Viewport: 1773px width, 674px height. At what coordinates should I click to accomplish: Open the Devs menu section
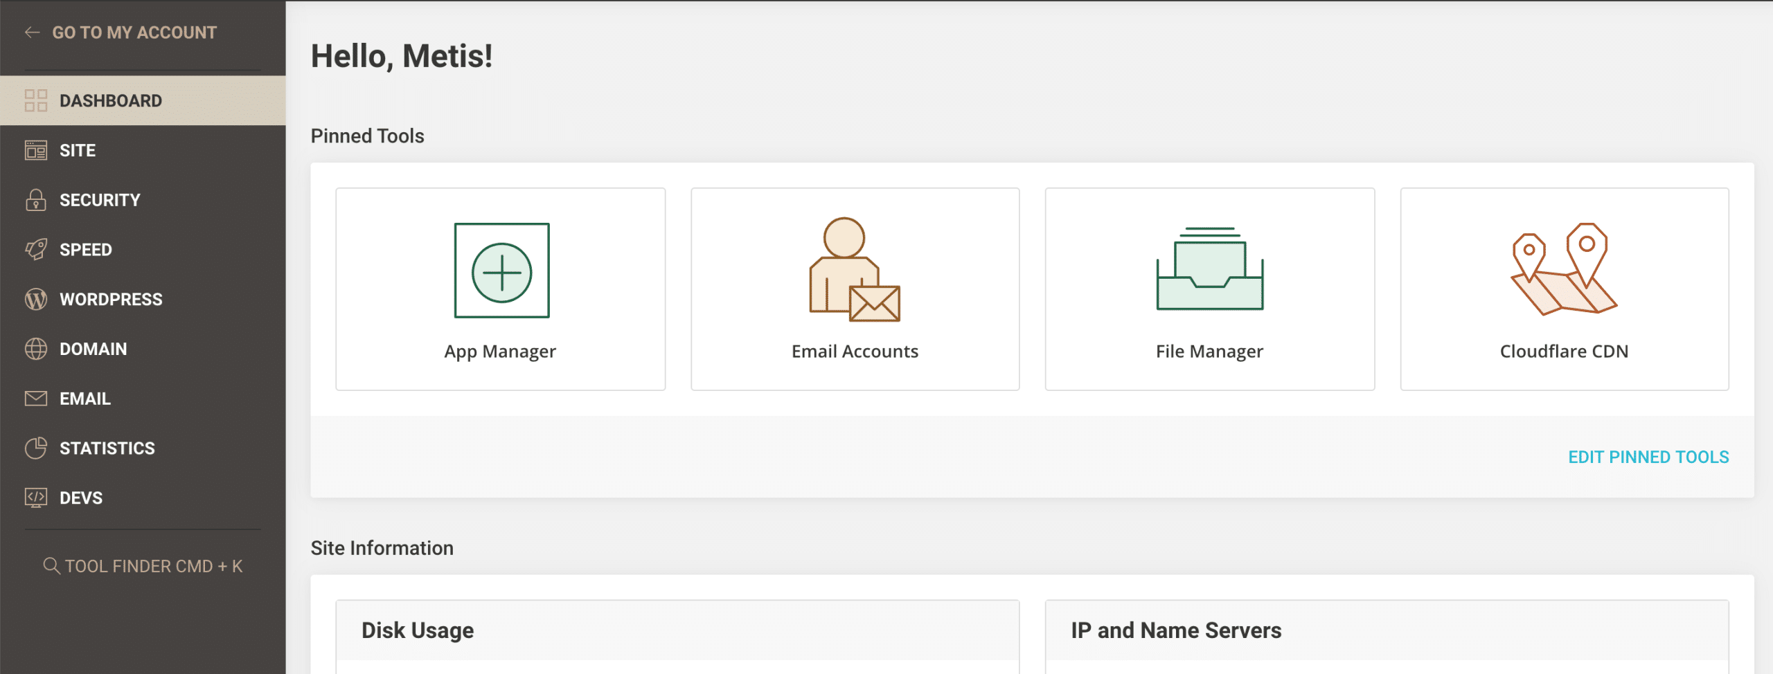pos(143,498)
